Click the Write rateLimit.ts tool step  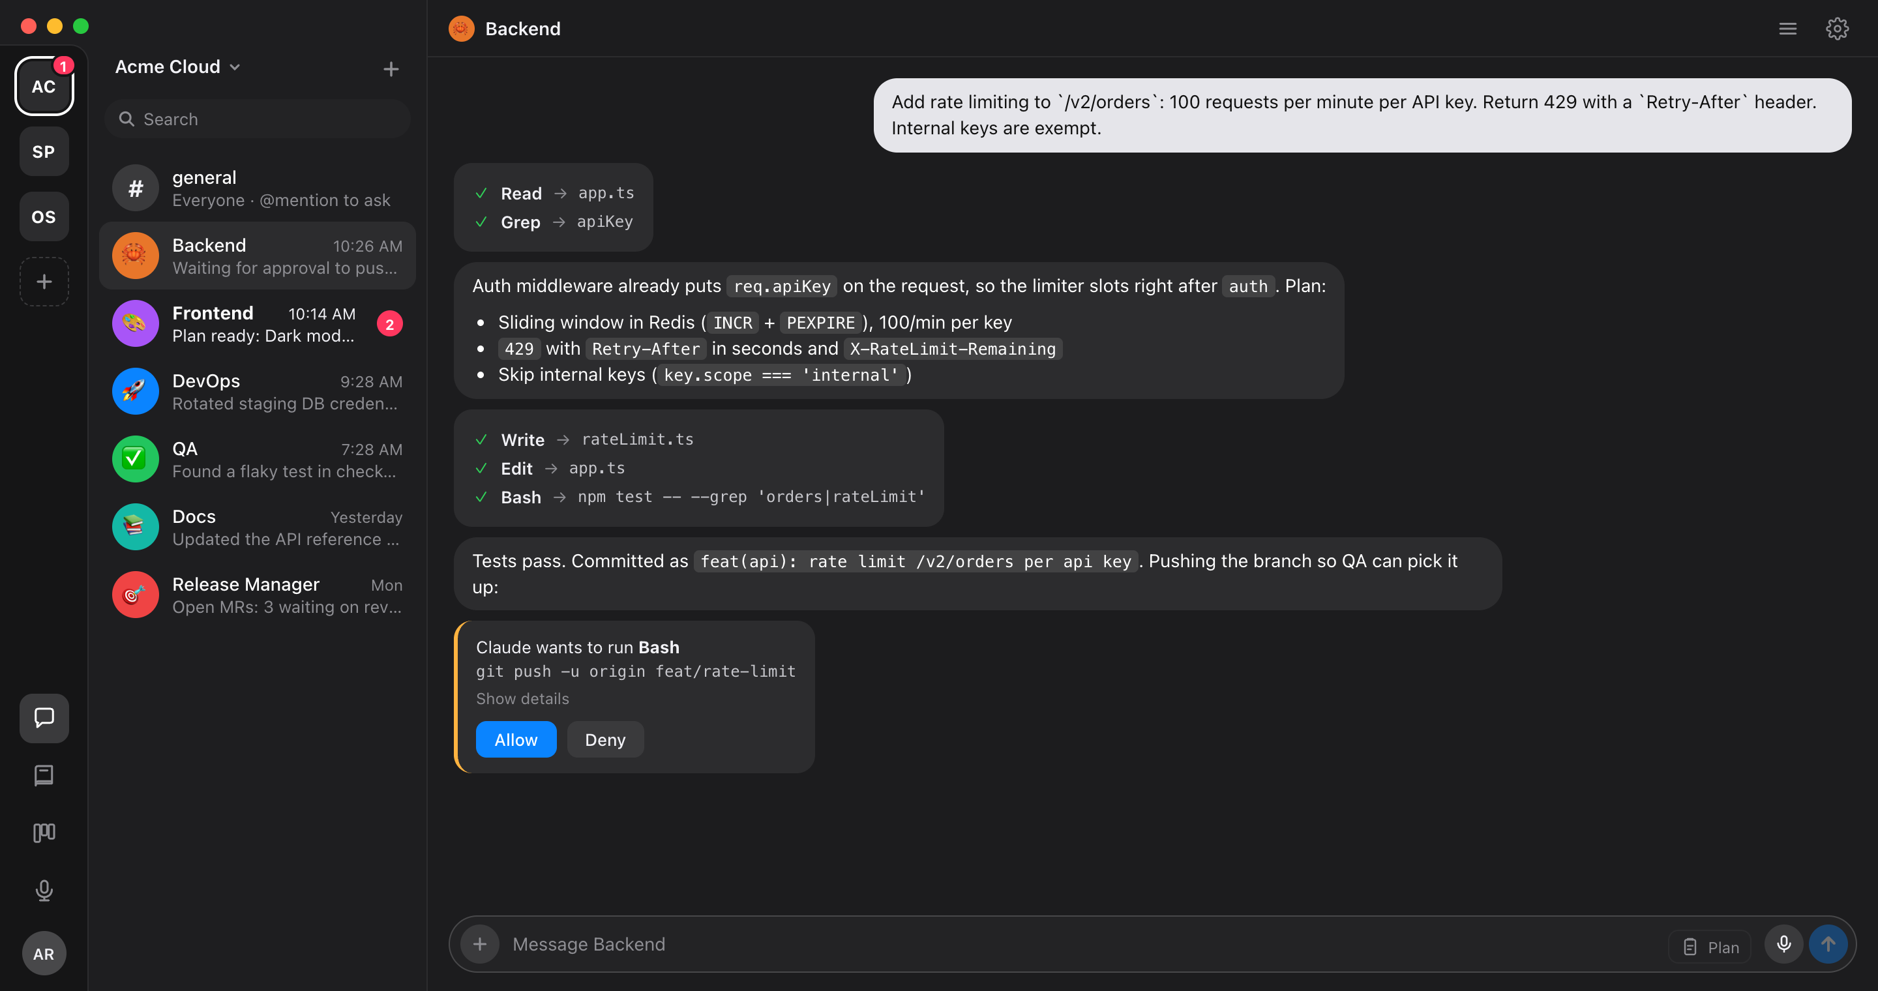tap(584, 439)
